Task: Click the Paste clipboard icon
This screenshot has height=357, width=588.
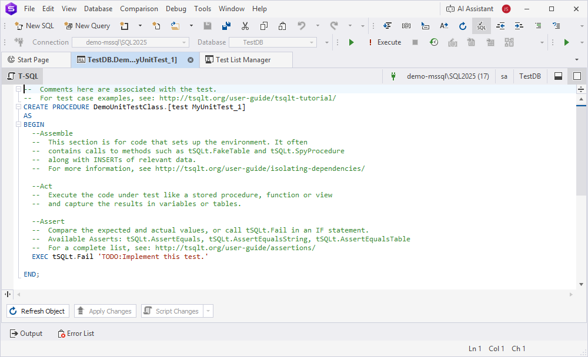Action: tap(282, 26)
